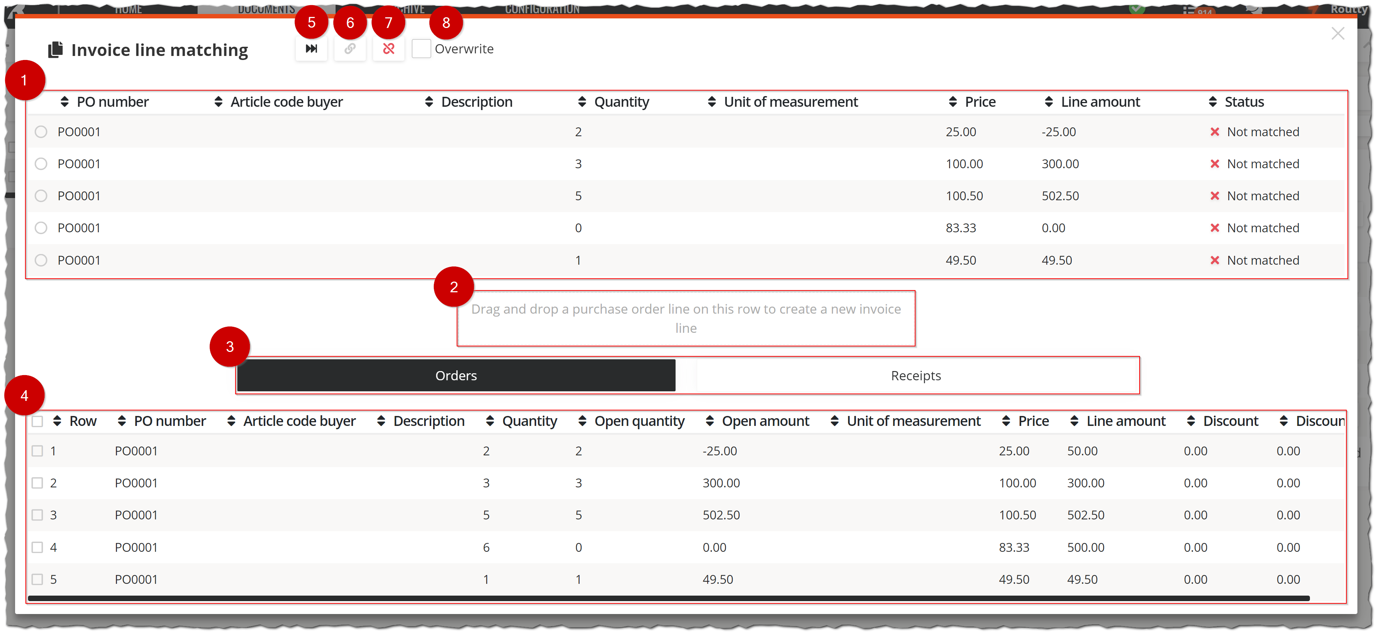Close the Invoice line matching dialog

tap(1338, 33)
